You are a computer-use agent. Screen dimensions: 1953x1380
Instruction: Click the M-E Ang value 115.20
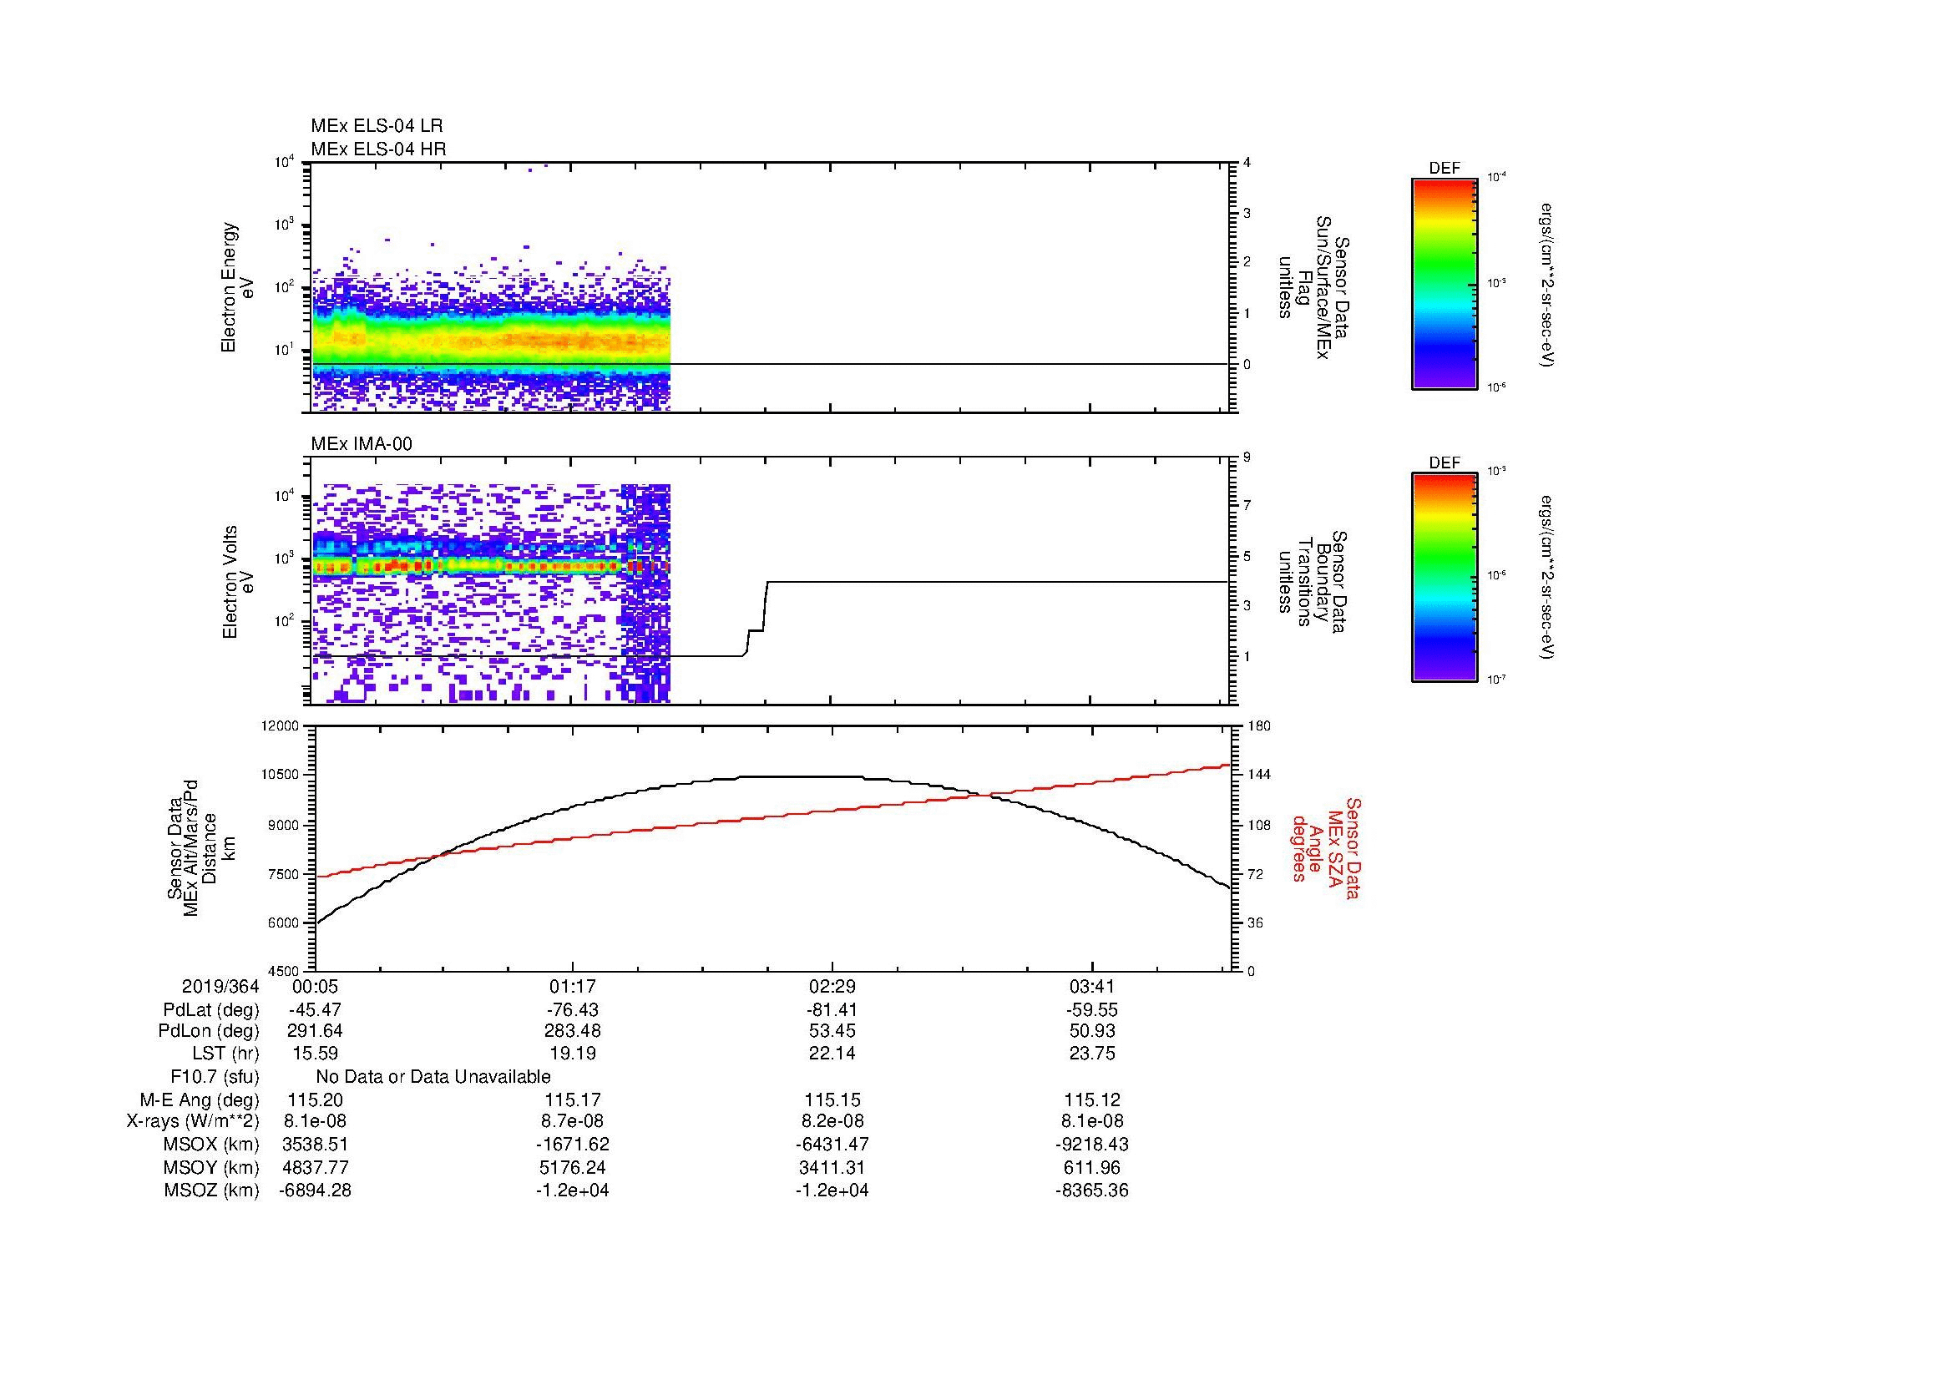pos(316,1100)
